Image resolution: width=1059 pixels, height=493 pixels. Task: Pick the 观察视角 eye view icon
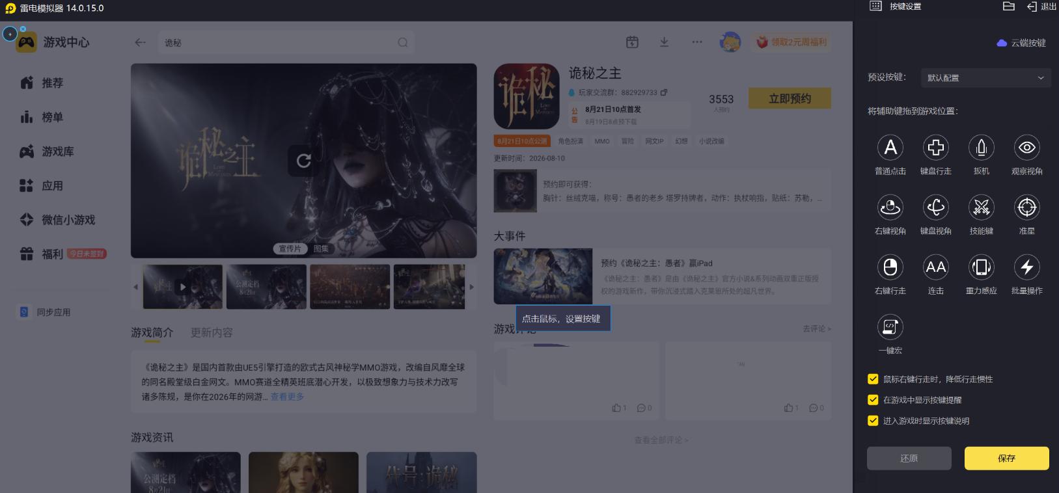click(1027, 148)
